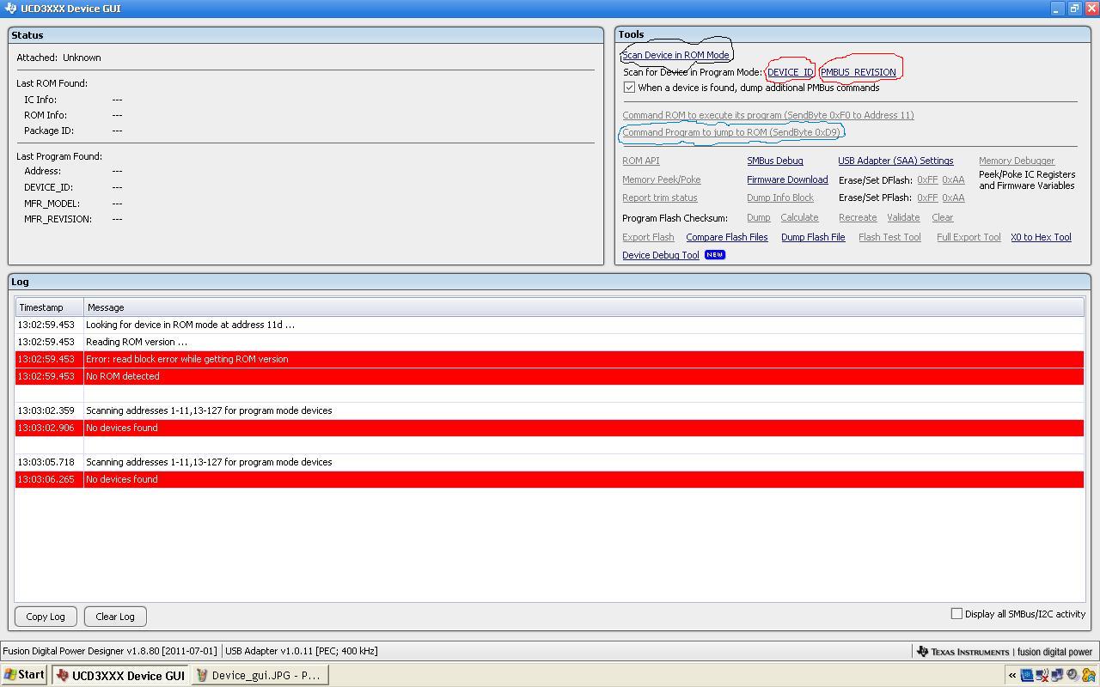Open the volume speaker tray icon
Viewport: 1100px width, 687px height.
click(x=1073, y=675)
